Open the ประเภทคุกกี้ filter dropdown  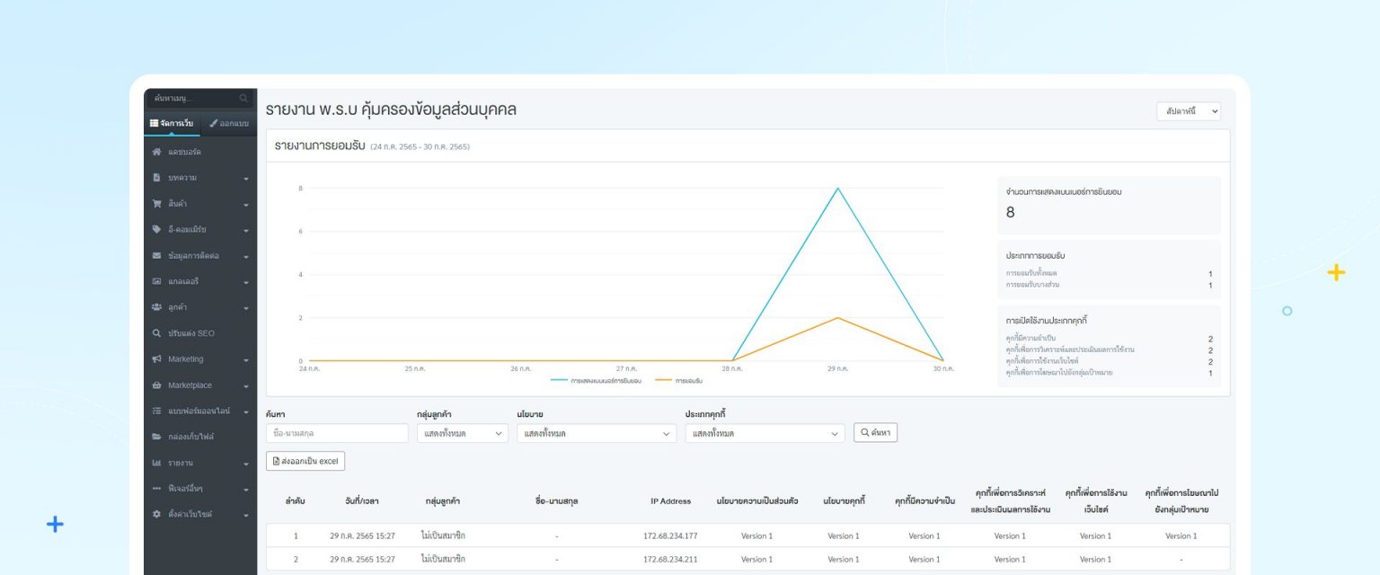coord(765,433)
